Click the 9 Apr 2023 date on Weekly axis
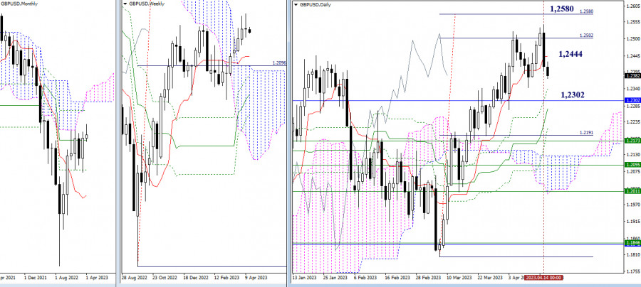641x287 pixels. [x=256, y=278]
